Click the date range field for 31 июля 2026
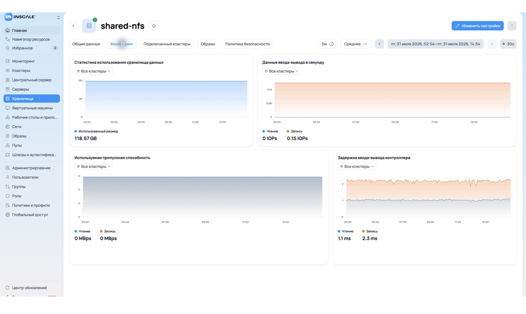 tap(436, 44)
